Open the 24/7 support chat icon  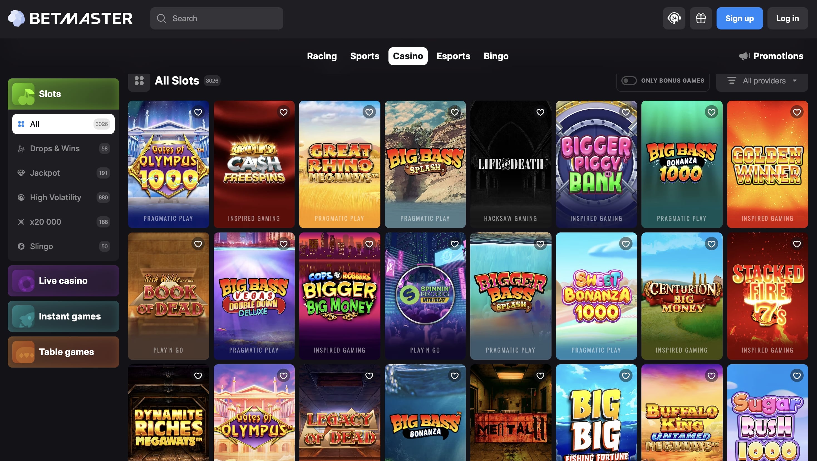pyautogui.click(x=674, y=18)
